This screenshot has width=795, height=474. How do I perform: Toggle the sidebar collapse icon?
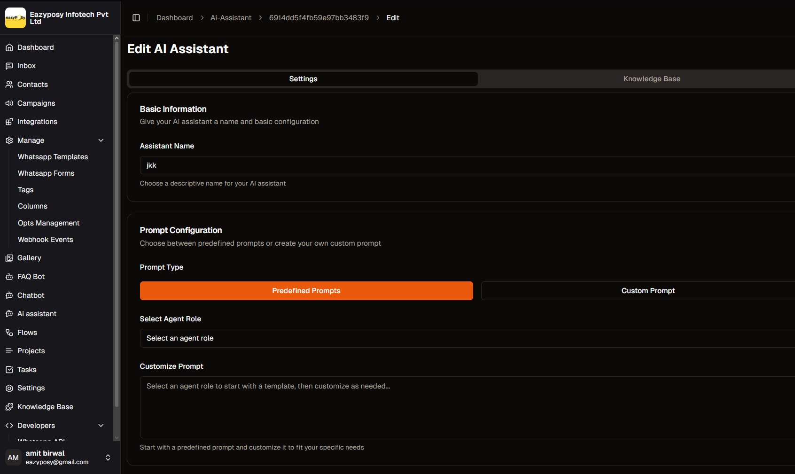pyautogui.click(x=136, y=17)
